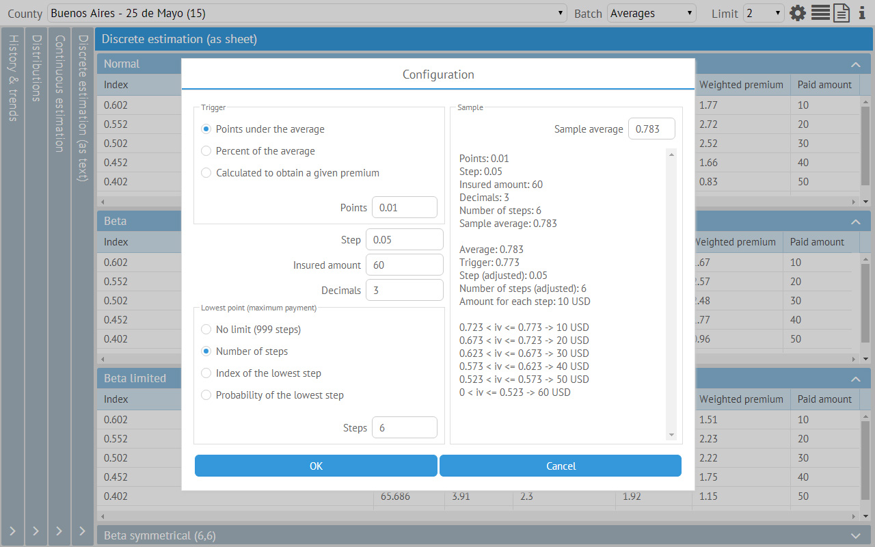This screenshot has width=875, height=547.
Task: Click the Insured amount input field
Action: [x=405, y=265]
